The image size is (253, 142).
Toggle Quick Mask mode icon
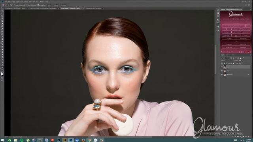point(2,78)
